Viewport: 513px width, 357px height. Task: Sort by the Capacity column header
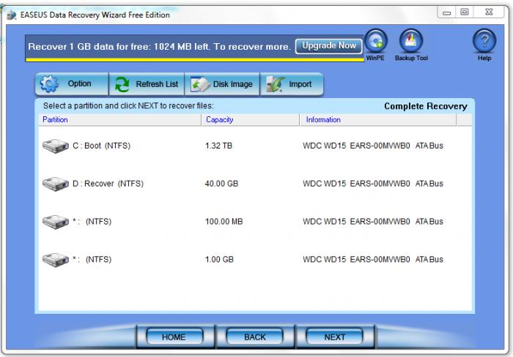pos(251,120)
